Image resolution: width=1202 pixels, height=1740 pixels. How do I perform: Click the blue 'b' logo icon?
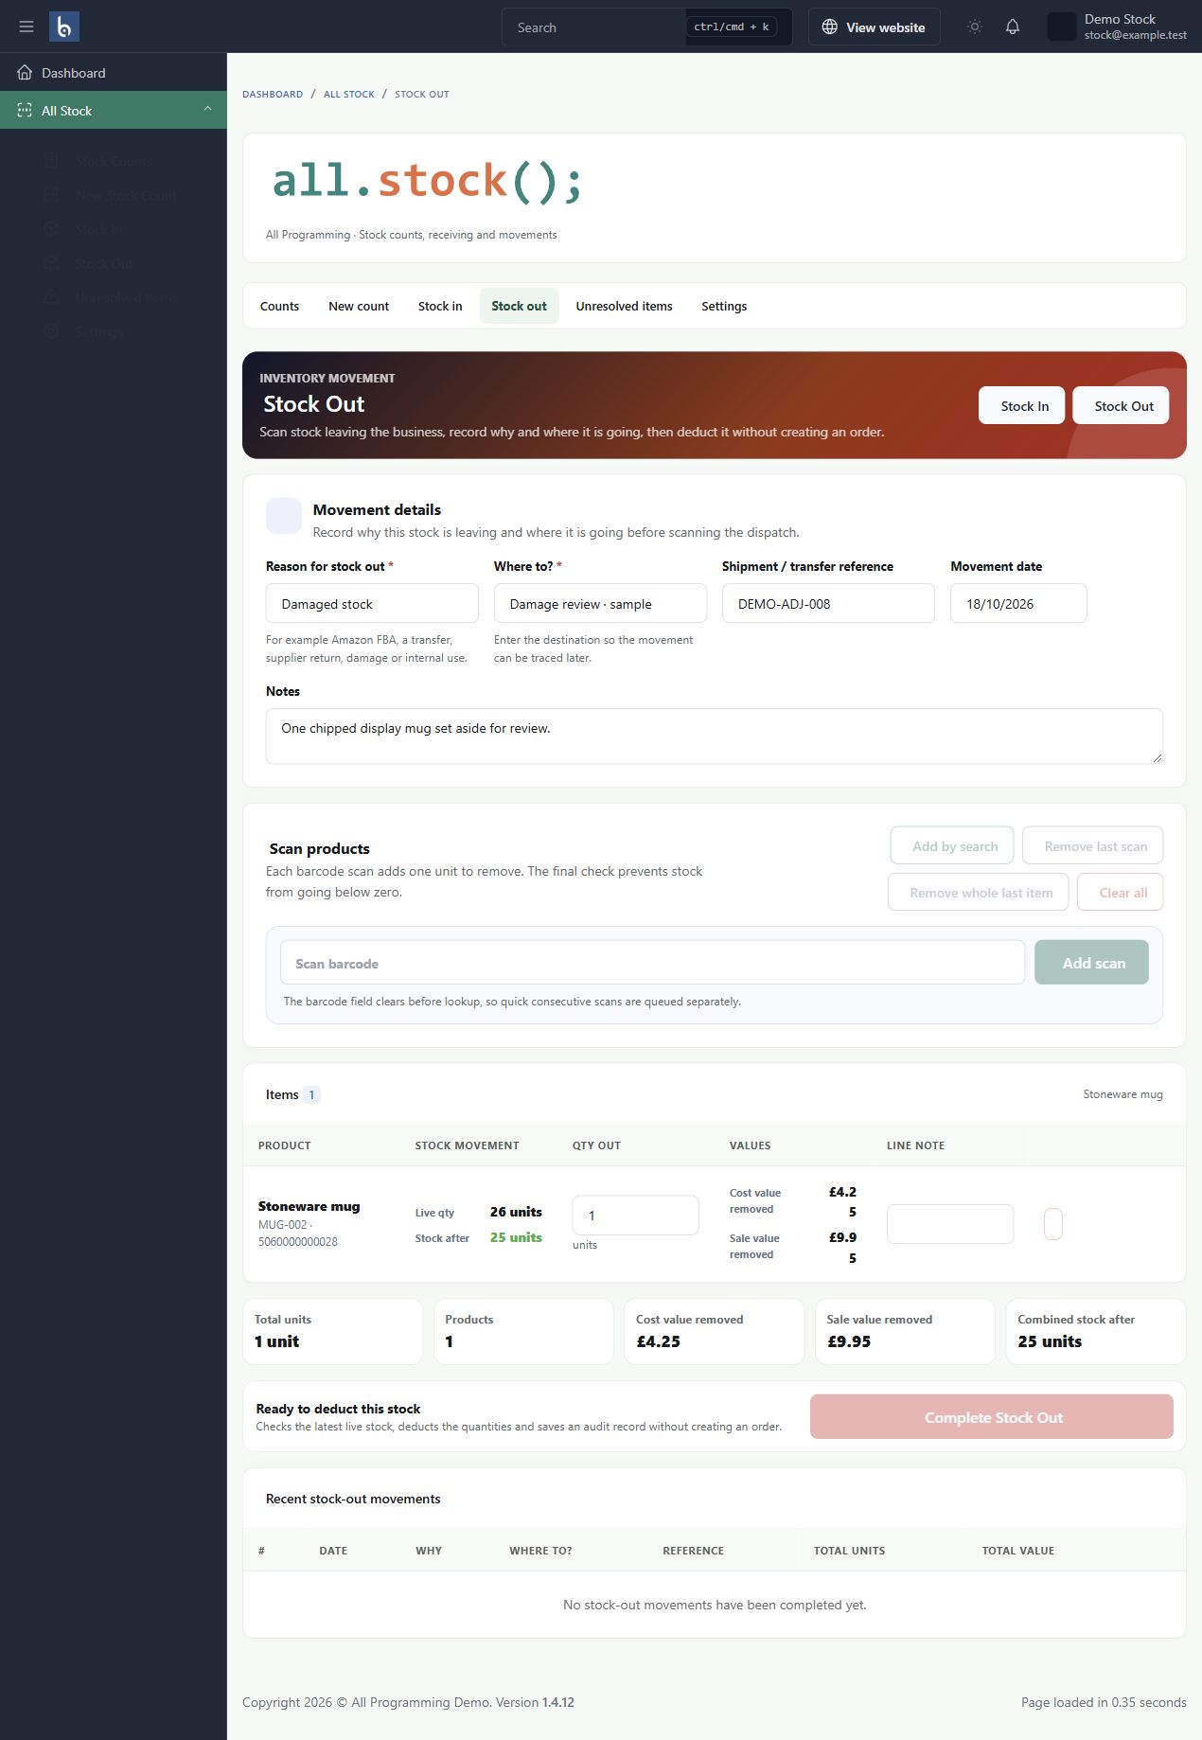(64, 27)
